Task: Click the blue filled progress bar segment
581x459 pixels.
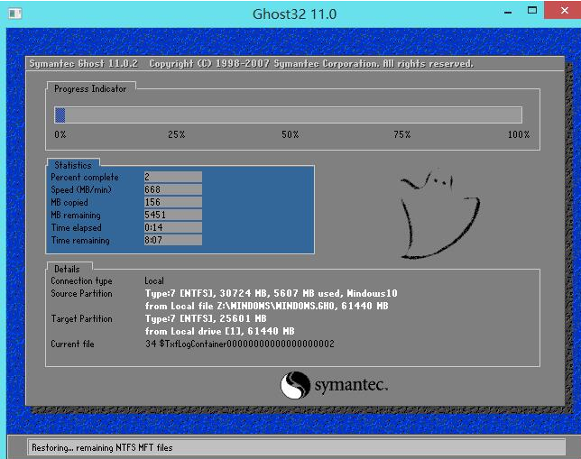Action: (60, 115)
